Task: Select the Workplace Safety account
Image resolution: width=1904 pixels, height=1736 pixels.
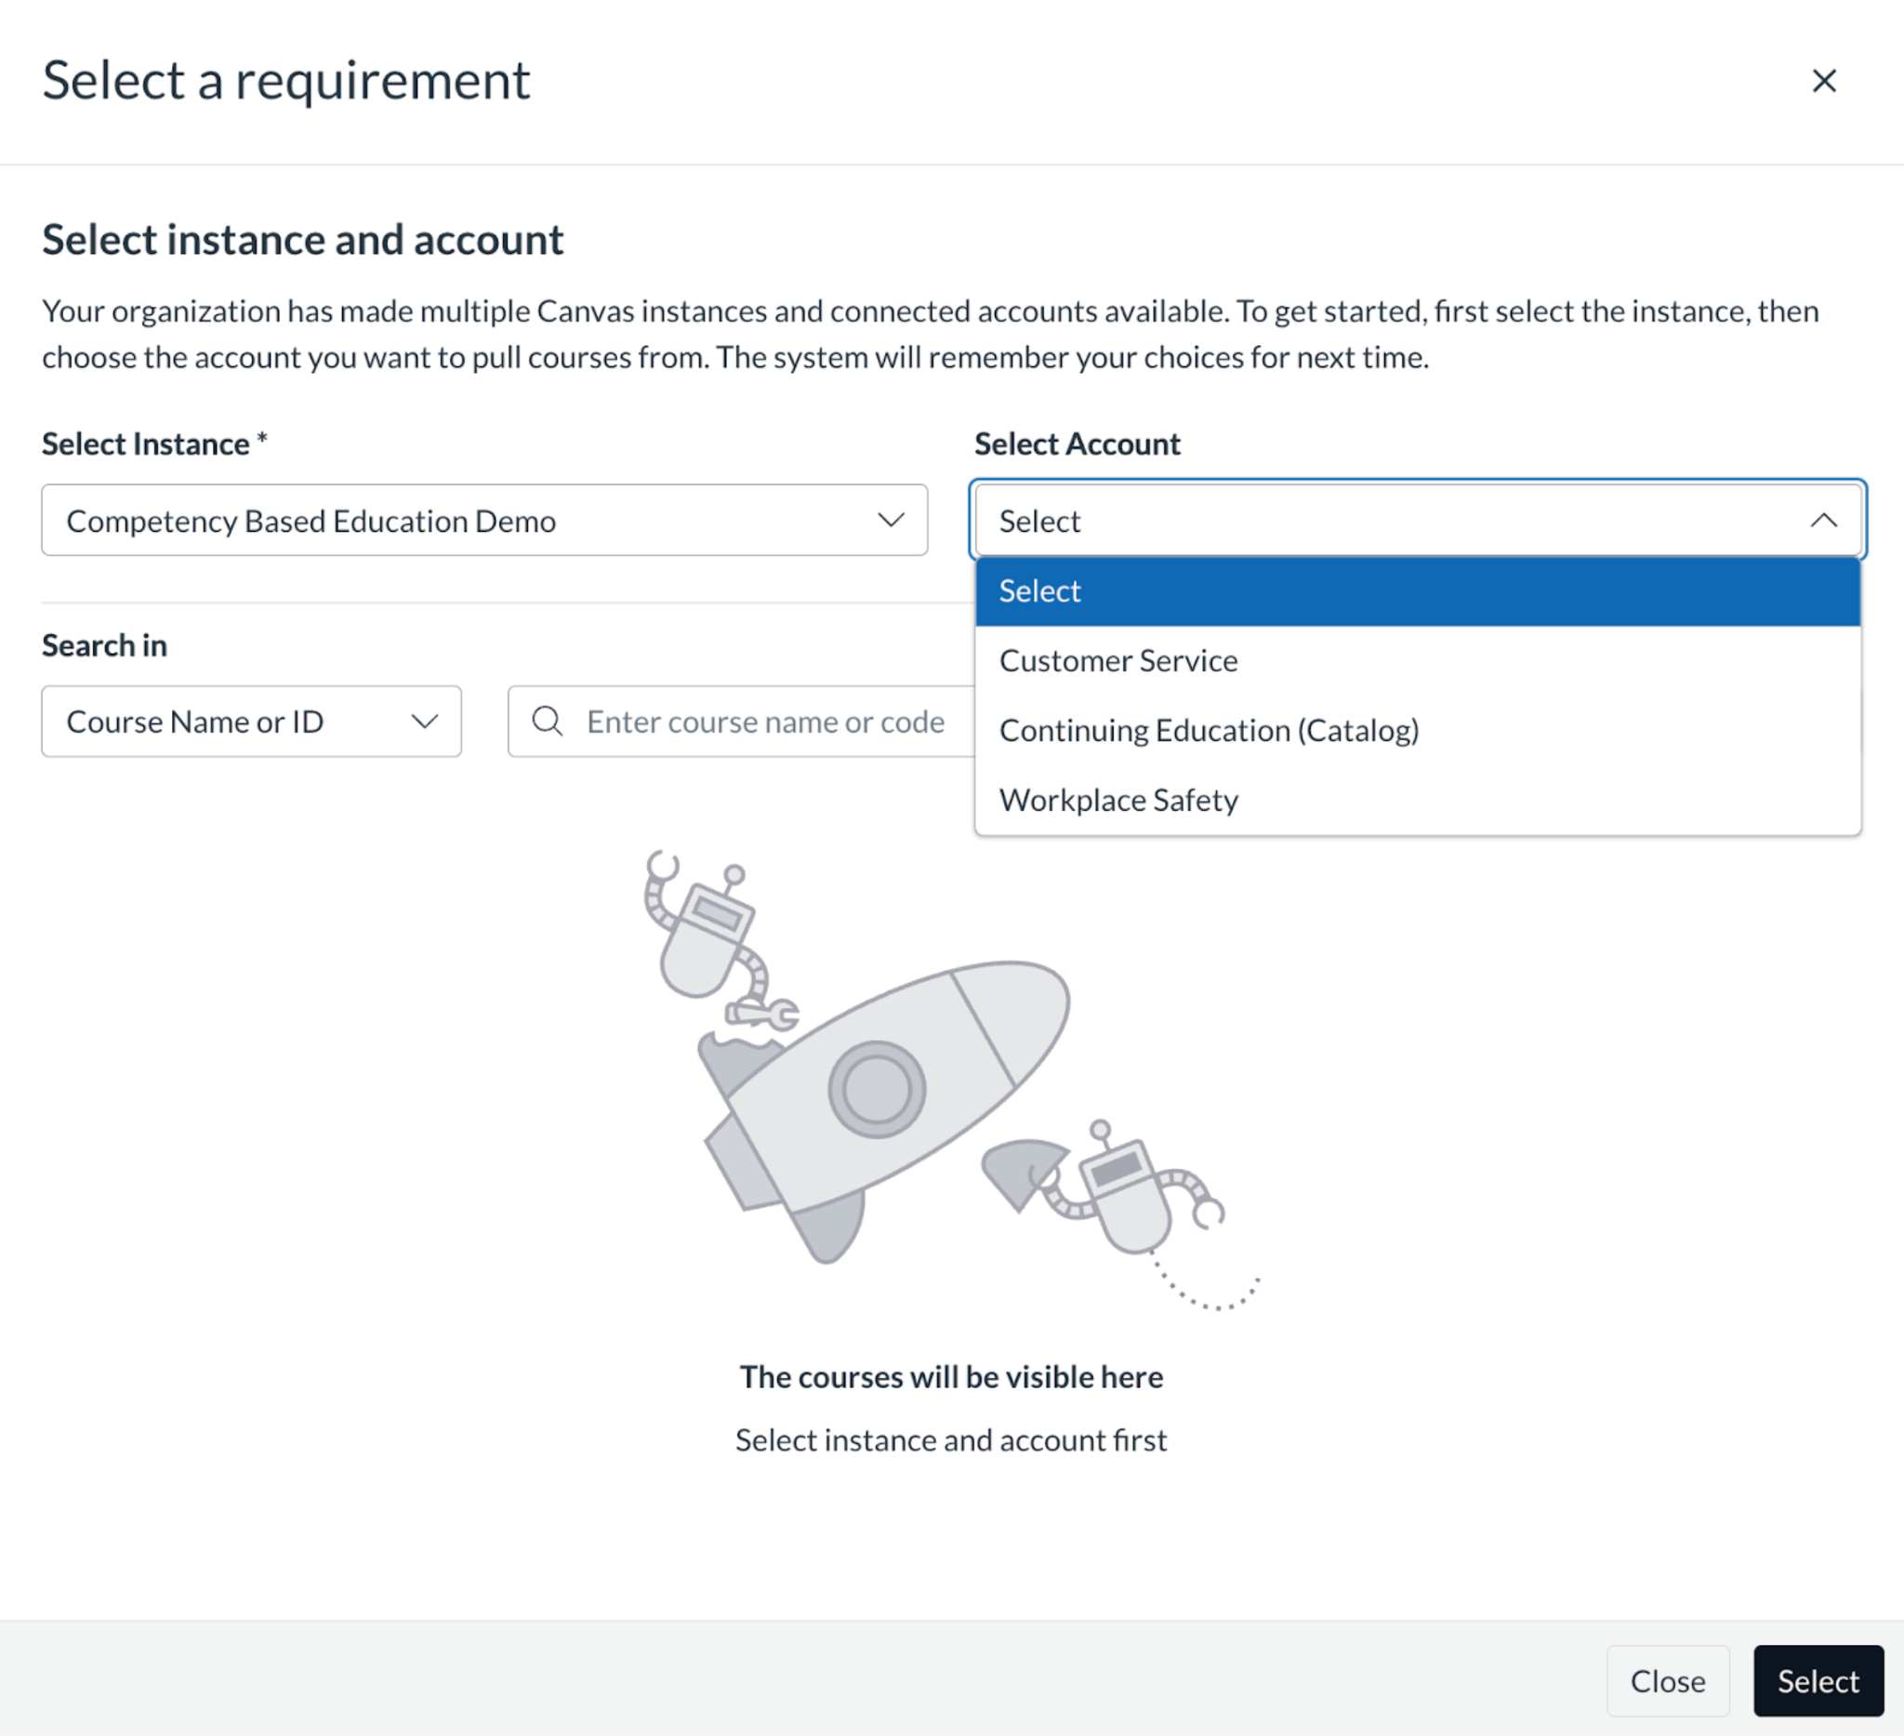Action: tap(1118, 800)
